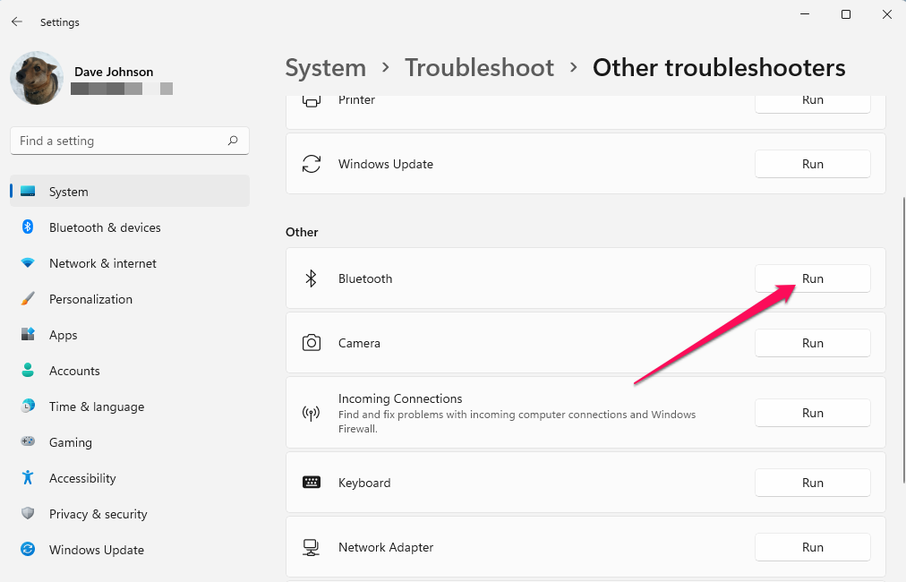Screen dimensions: 906x582
Task: Click the Other section heading
Action: tap(302, 232)
